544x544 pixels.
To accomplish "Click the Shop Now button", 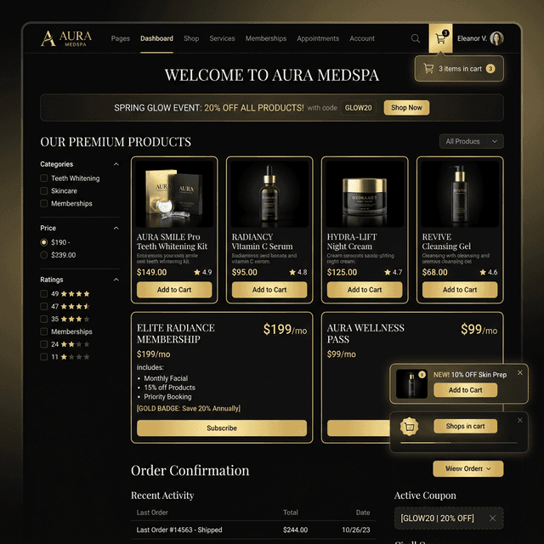I will pyautogui.click(x=406, y=108).
